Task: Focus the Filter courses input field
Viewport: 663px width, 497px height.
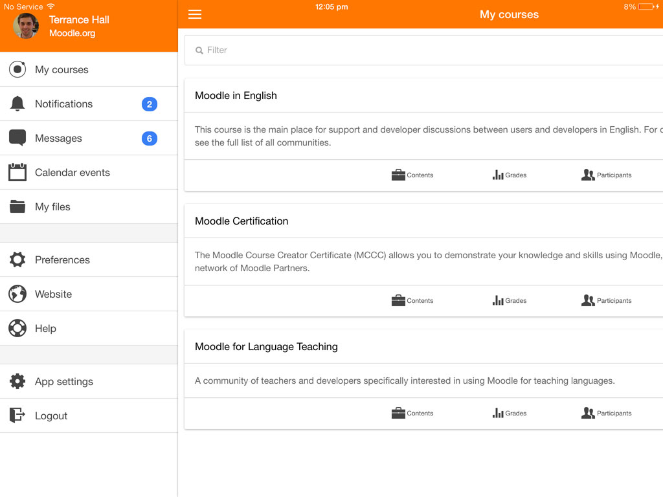Action: click(423, 50)
